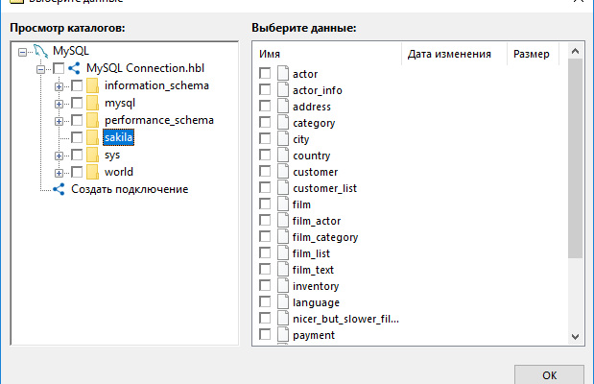Click the world folder icon
The height and width of the screenshot is (384, 594).
pyautogui.click(x=92, y=173)
